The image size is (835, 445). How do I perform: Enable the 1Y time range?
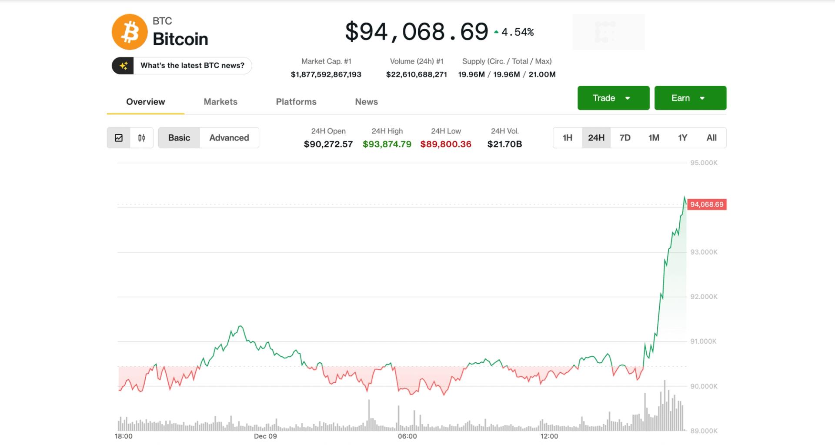tap(682, 137)
